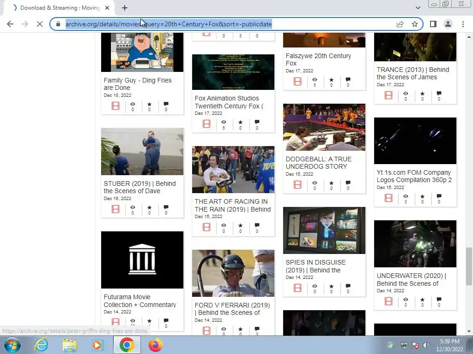Open Falszywe 20th Century Fox item

click(318, 59)
